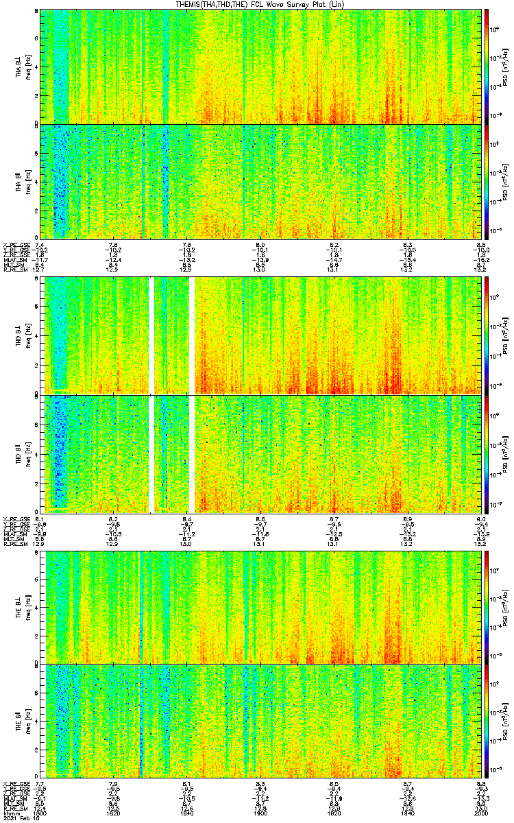The image size is (514, 823).
Task: Click the THA B-perpendicular spectrogram panel
Action: pos(261,66)
